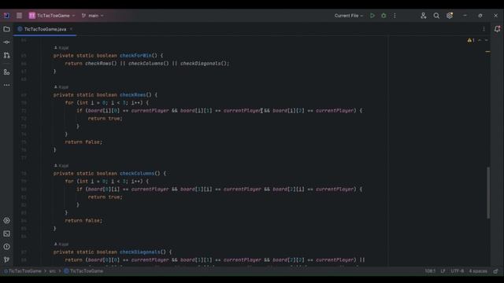Open the main branch dropdown
The image size is (504, 283).
coord(93,16)
